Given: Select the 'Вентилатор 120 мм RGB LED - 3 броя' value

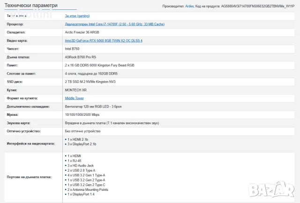Looking at the screenshot, I should pos(93,106).
